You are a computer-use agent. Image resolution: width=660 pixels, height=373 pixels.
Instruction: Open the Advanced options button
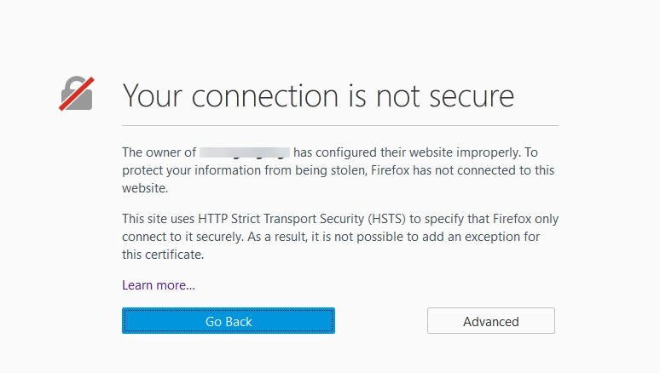coord(491,321)
